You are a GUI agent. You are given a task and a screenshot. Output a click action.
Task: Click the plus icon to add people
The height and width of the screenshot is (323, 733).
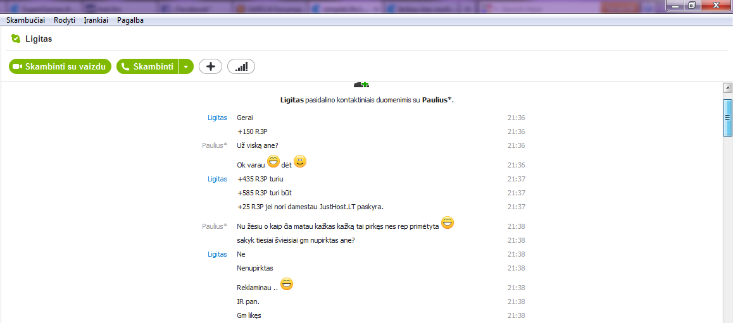(x=210, y=67)
